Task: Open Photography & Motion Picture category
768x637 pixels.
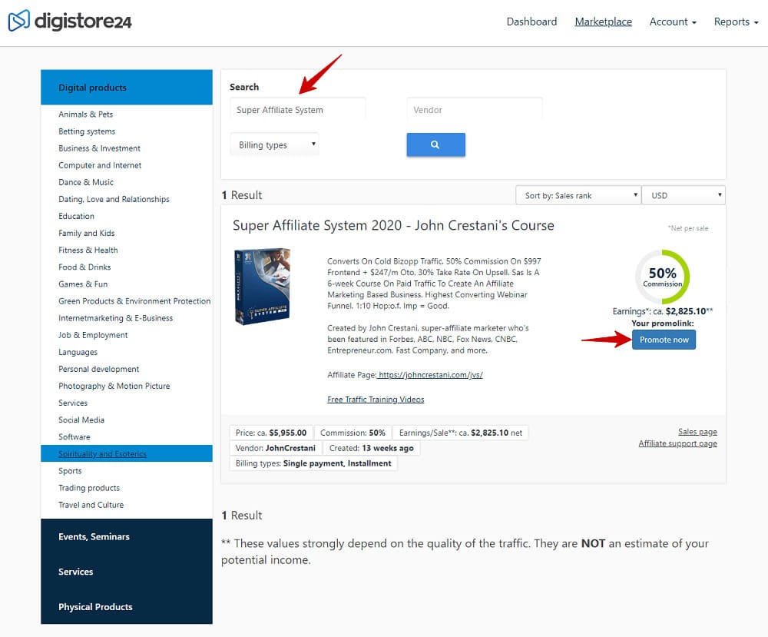Action: click(114, 387)
